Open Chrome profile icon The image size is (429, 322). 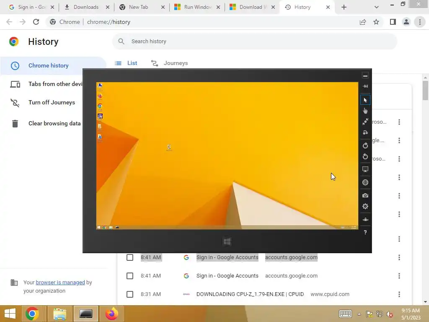pyautogui.click(x=406, y=22)
